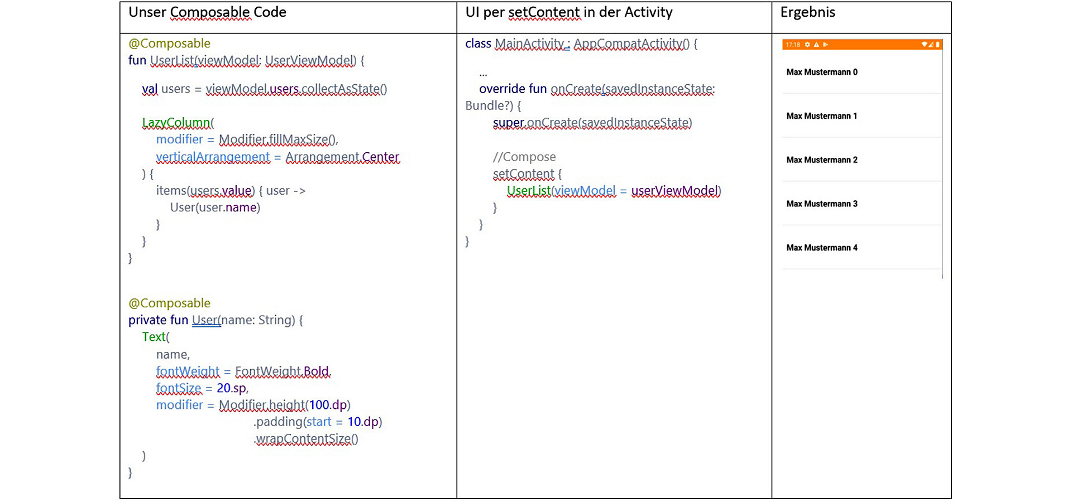Click the Max Mustermann 4 list item
Screen dimensions: 1072x502
(822, 248)
